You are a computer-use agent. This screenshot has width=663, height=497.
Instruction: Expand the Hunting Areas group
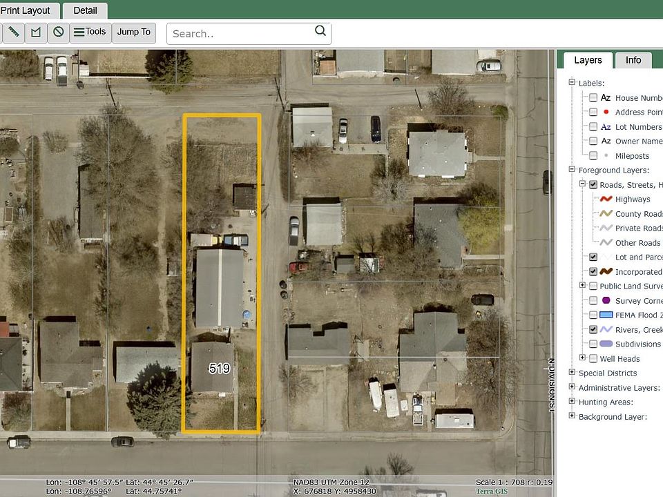pos(572,402)
